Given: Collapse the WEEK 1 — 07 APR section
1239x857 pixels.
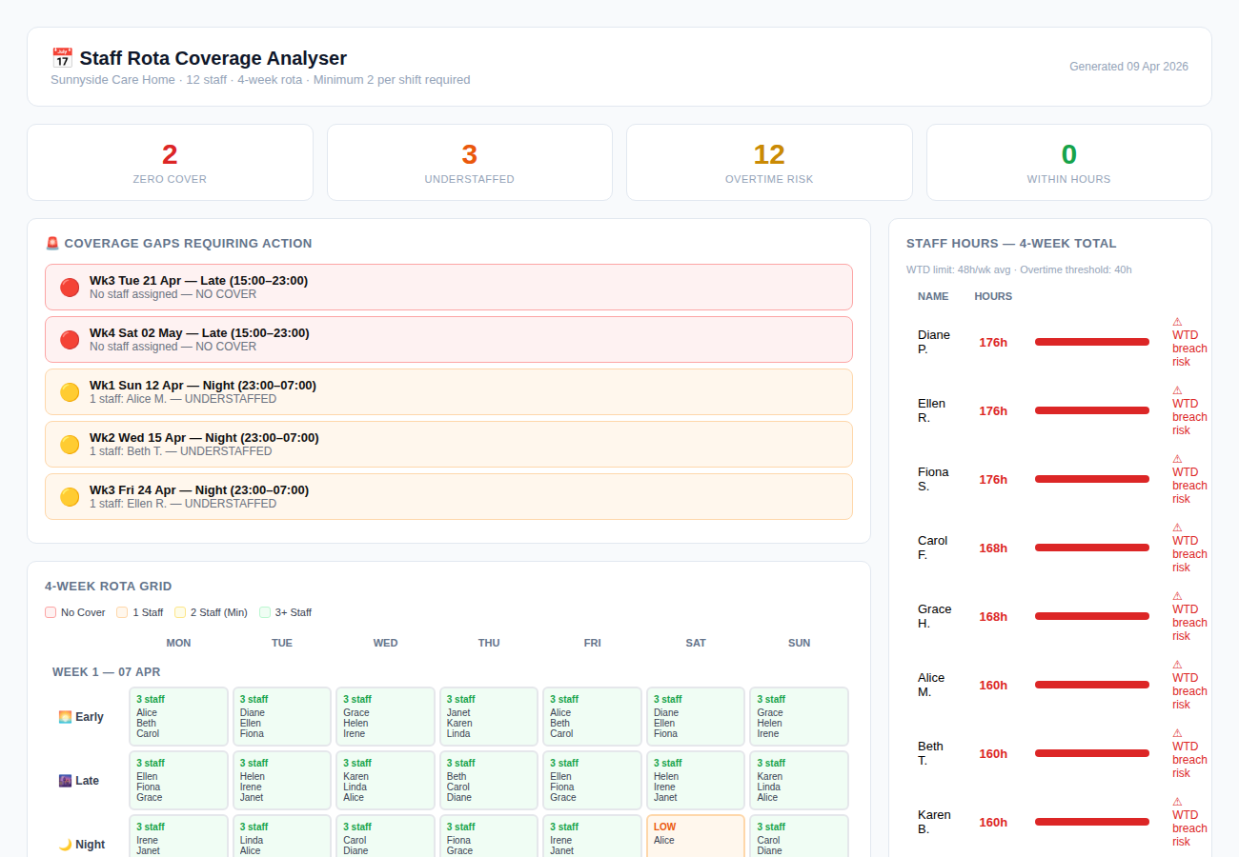Looking at the screenshot, I should pyautogui.click(x=106, y=672).
